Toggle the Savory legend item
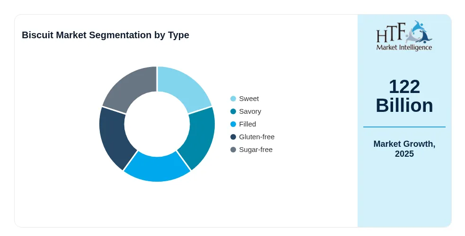The width and height of the screenshot is (465, 236). pos(246,111)
